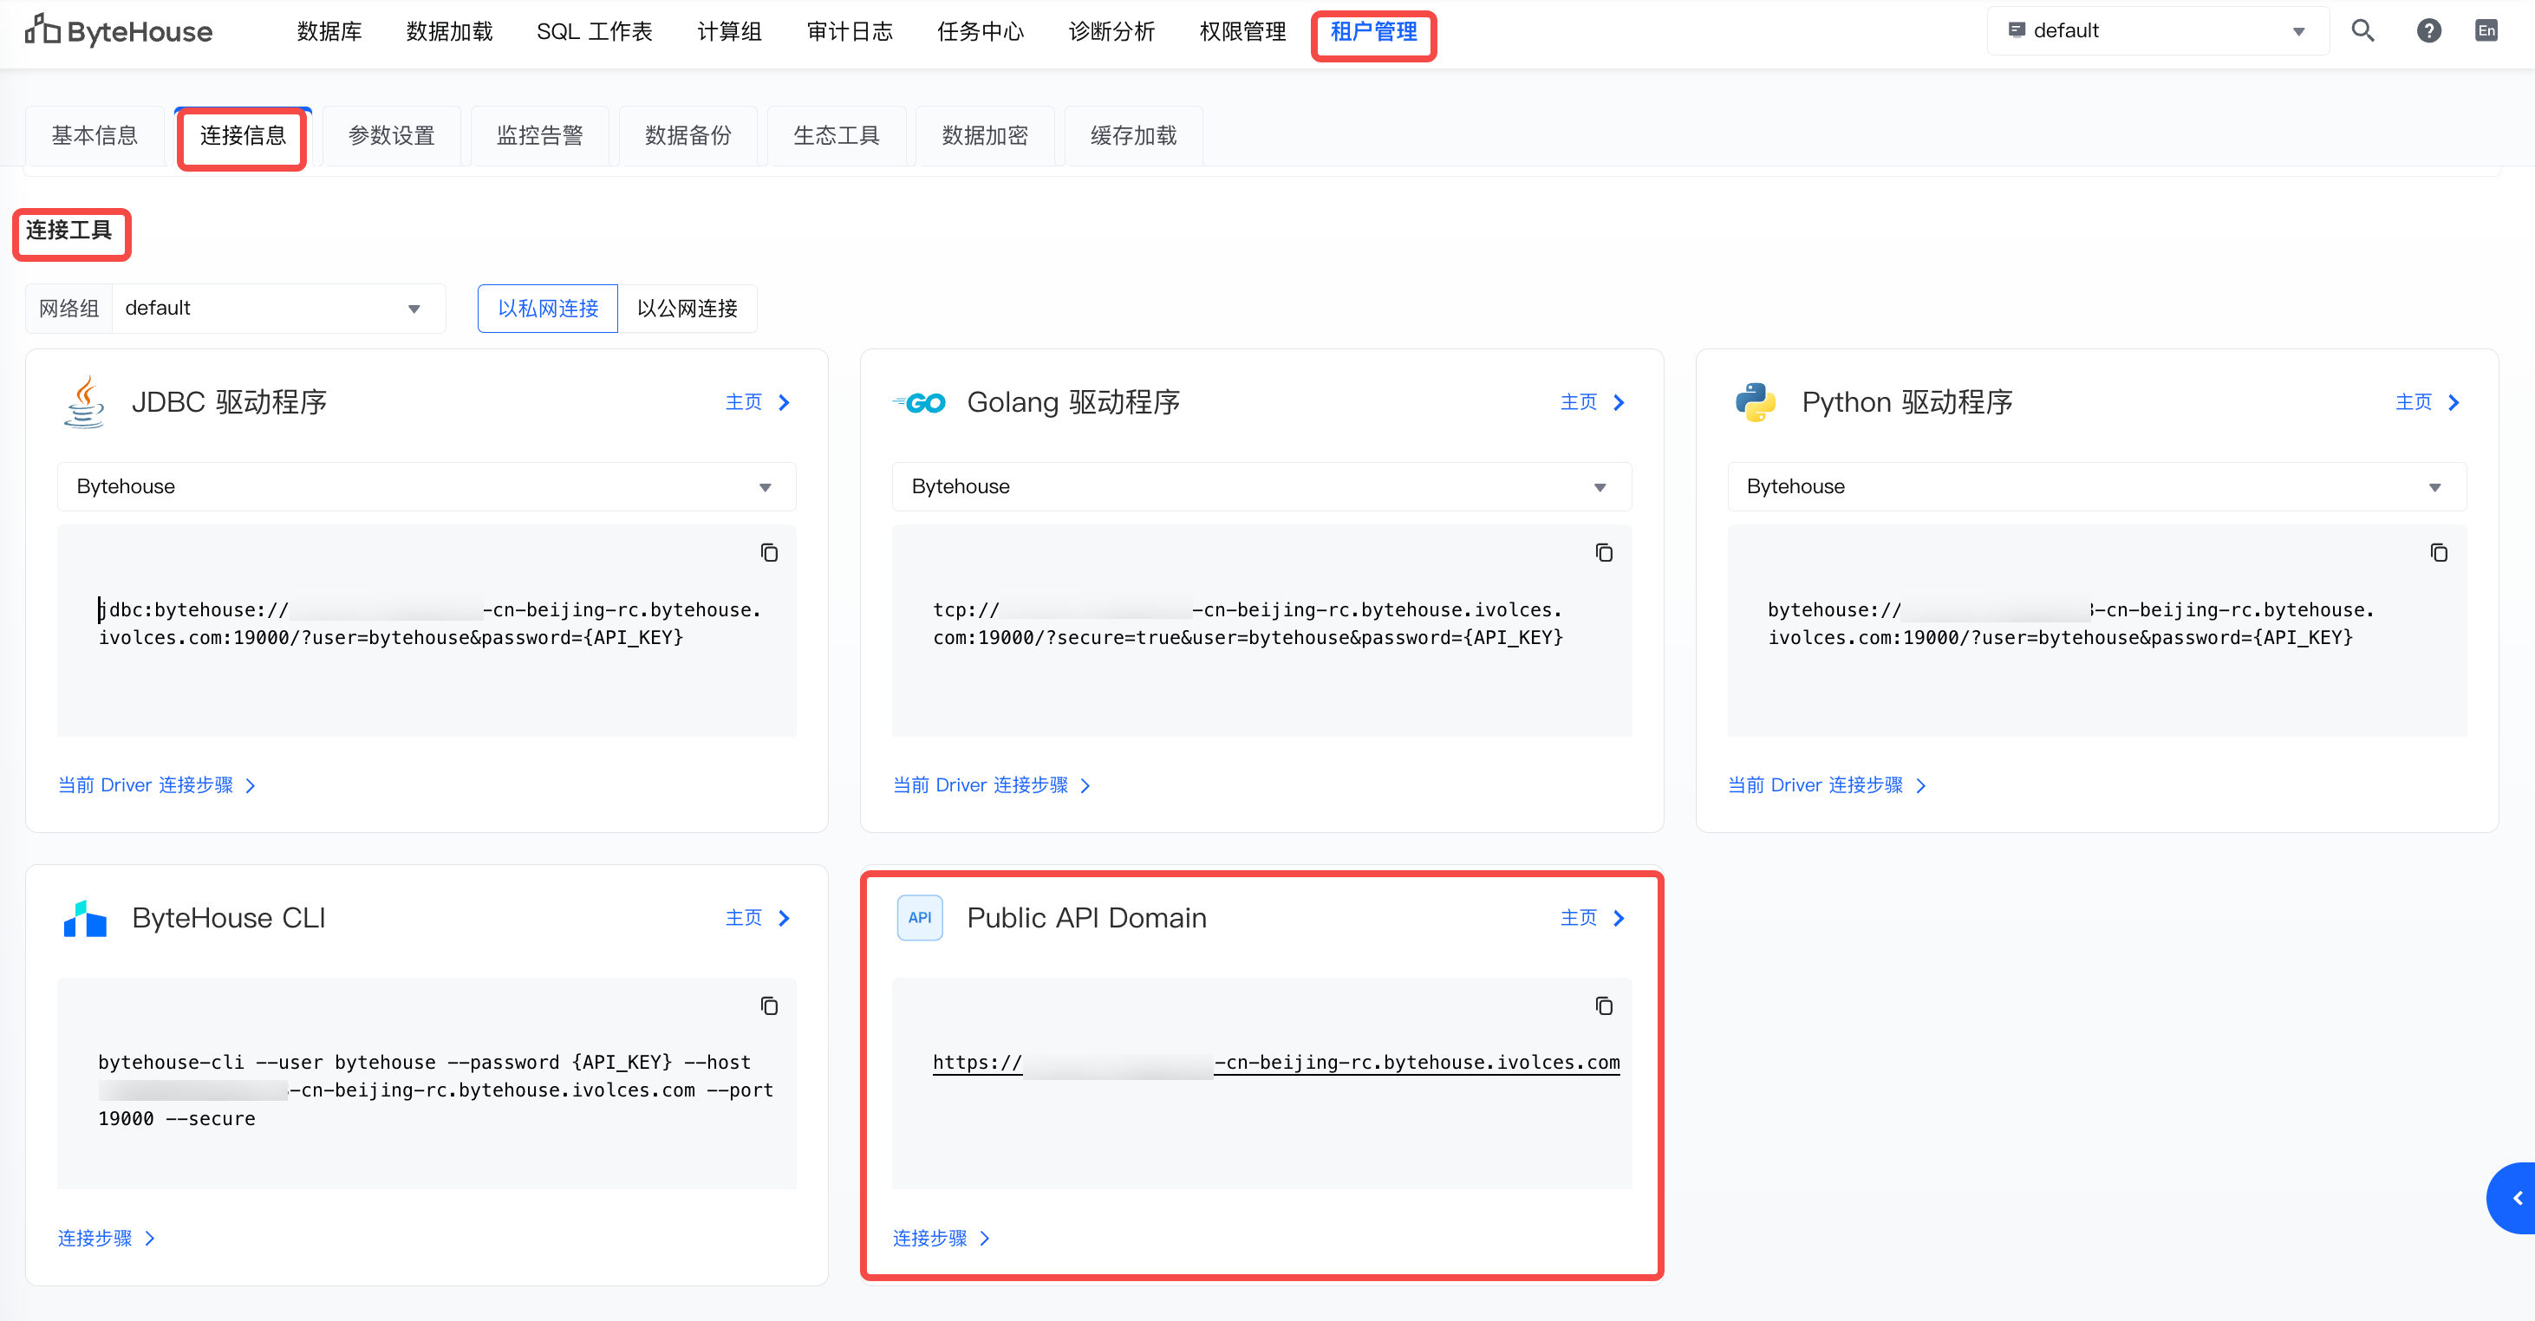Open the SQL 工作表 menu
2535x1321 pixels.
[593, 31]
